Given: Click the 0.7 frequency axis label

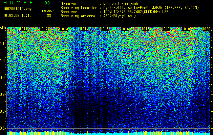Looking at the screenshot, I should click(x=3, y=111).
